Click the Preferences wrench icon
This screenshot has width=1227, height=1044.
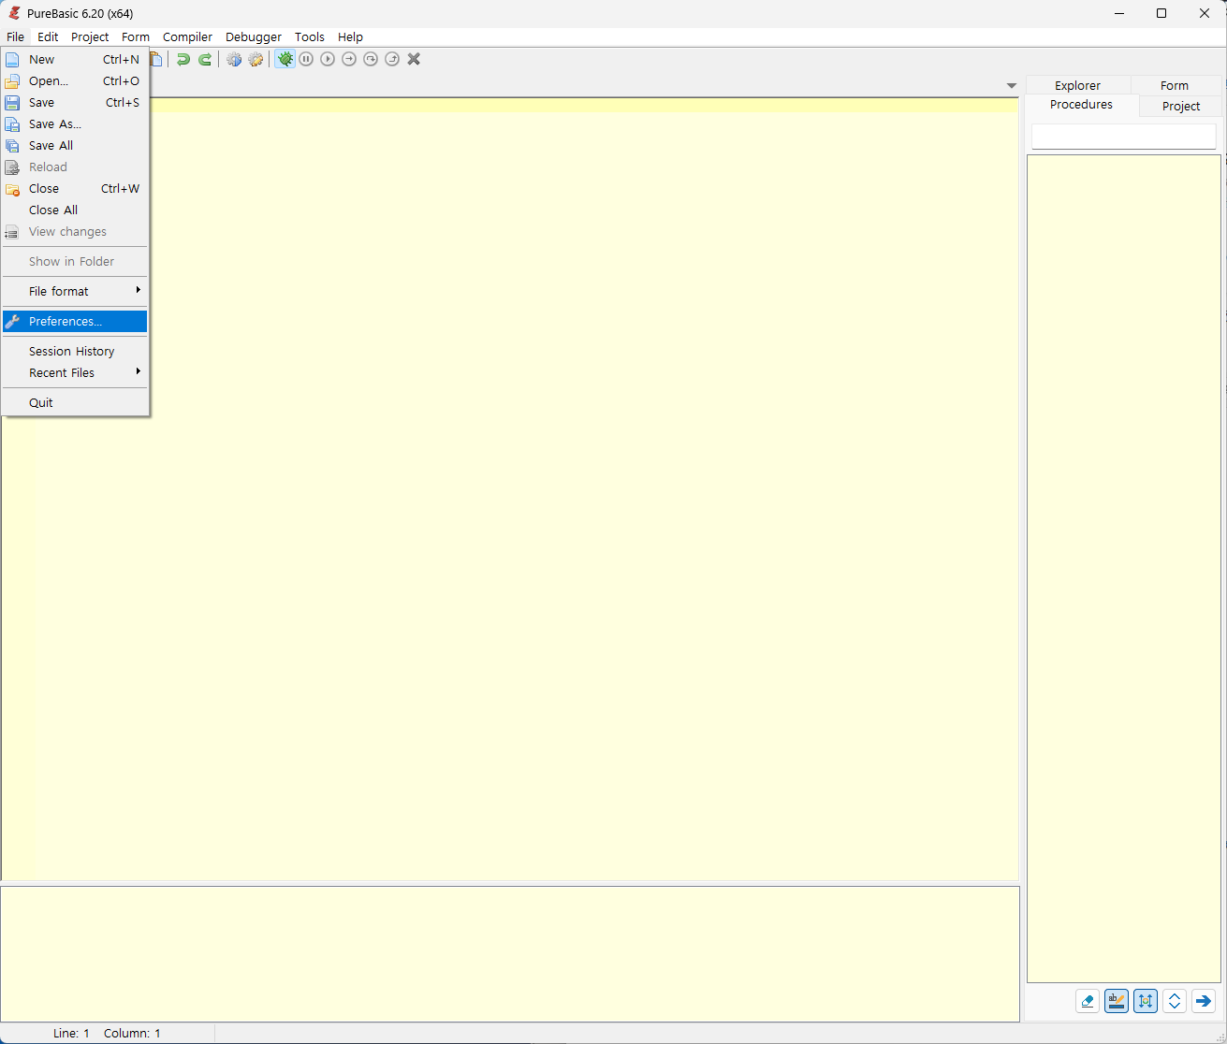pos(12,321)
